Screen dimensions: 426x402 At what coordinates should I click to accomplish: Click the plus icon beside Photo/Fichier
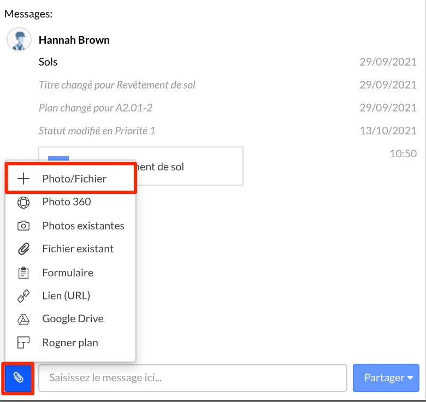tap(23, 179)
